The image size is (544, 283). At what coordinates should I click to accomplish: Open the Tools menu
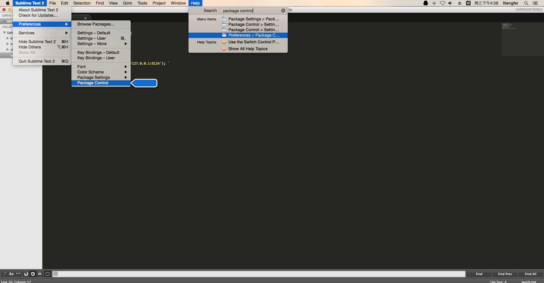pyautogui.click(x=142, y=3)
